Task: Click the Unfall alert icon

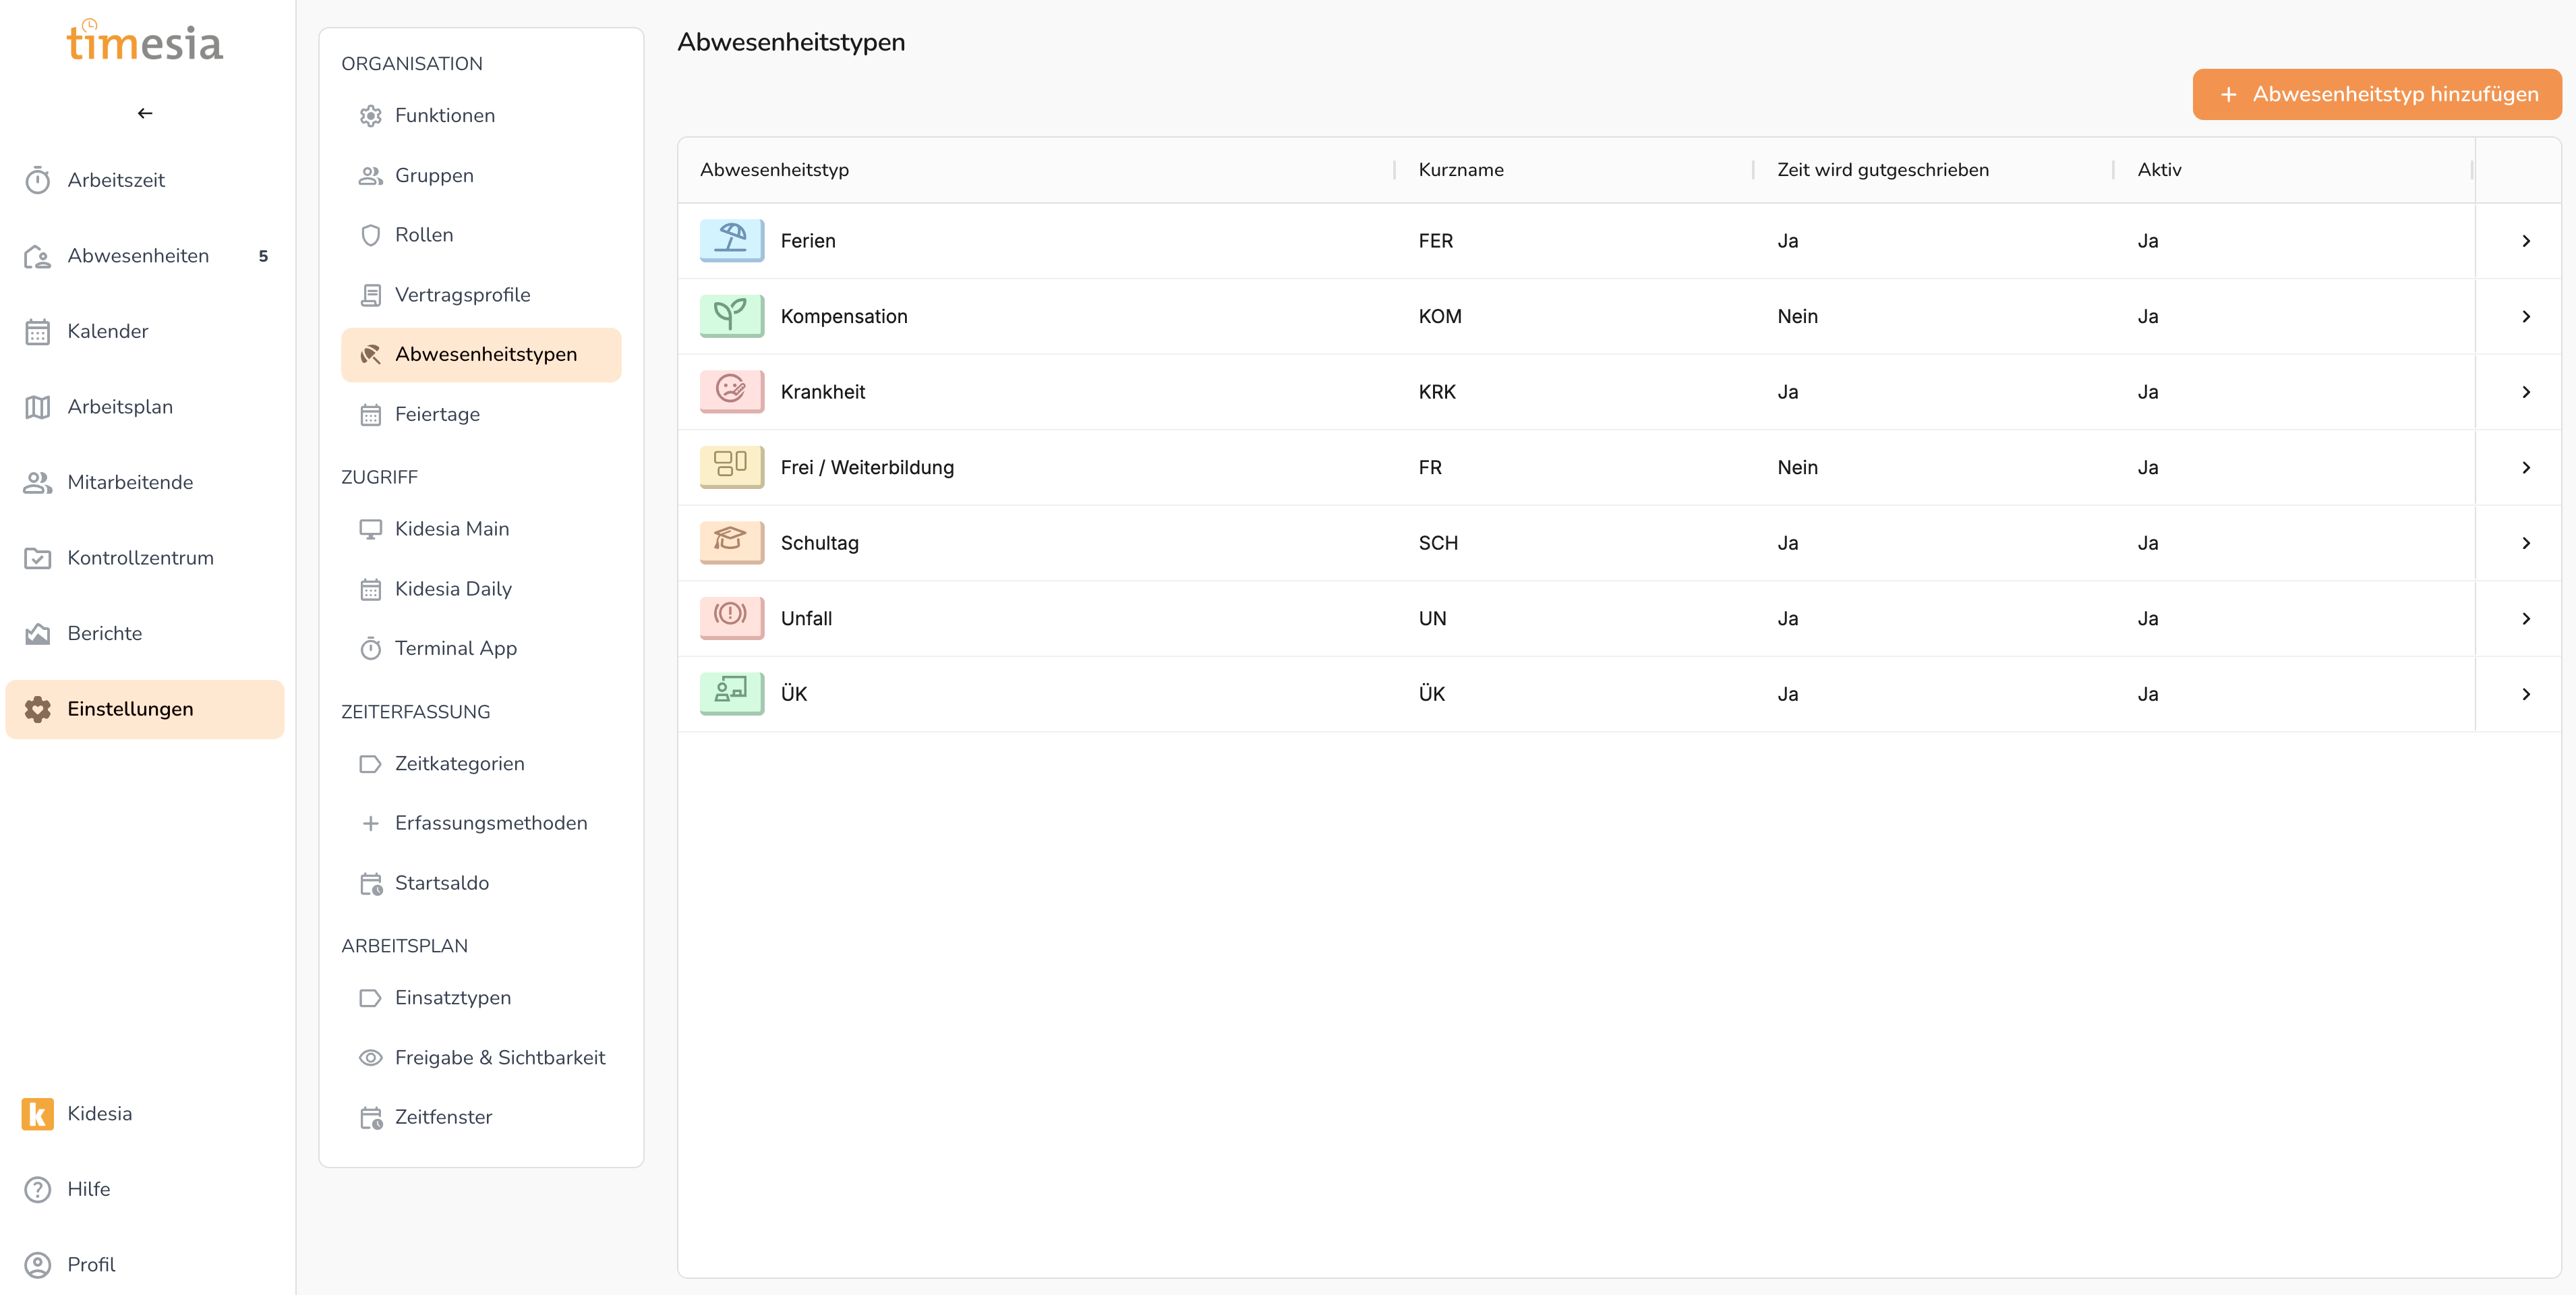Action: click(x=731, y=617)
